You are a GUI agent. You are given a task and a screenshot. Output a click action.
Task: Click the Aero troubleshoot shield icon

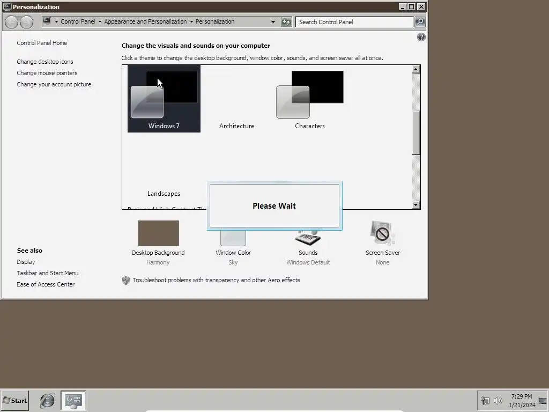coord(126,280)
